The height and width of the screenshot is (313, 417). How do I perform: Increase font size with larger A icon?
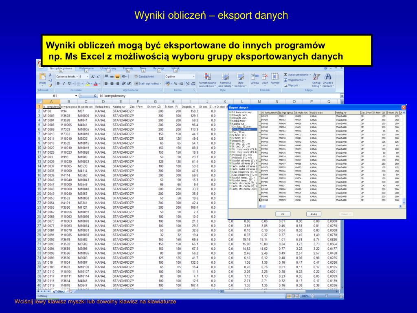coord(92,77)
